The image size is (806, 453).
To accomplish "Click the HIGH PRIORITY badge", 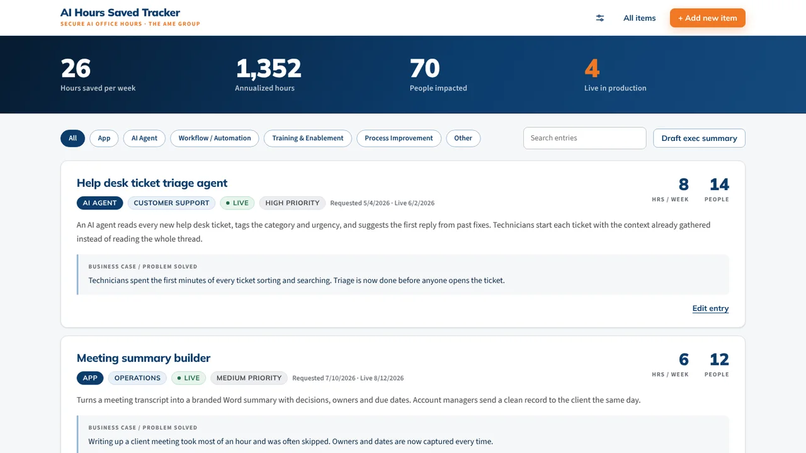I will (292, 203).
